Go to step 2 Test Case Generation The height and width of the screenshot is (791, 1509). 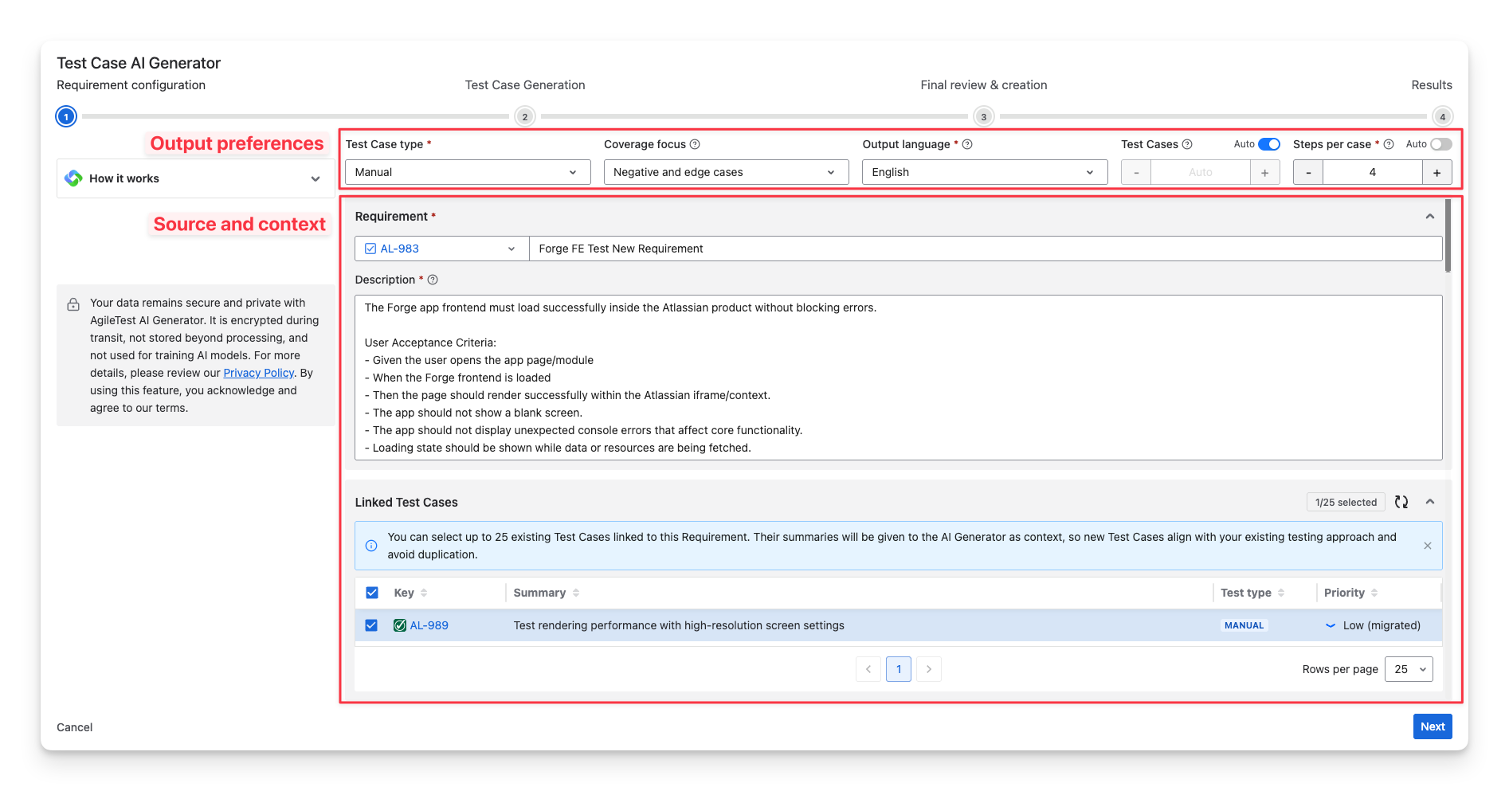(x=524, y=117)
